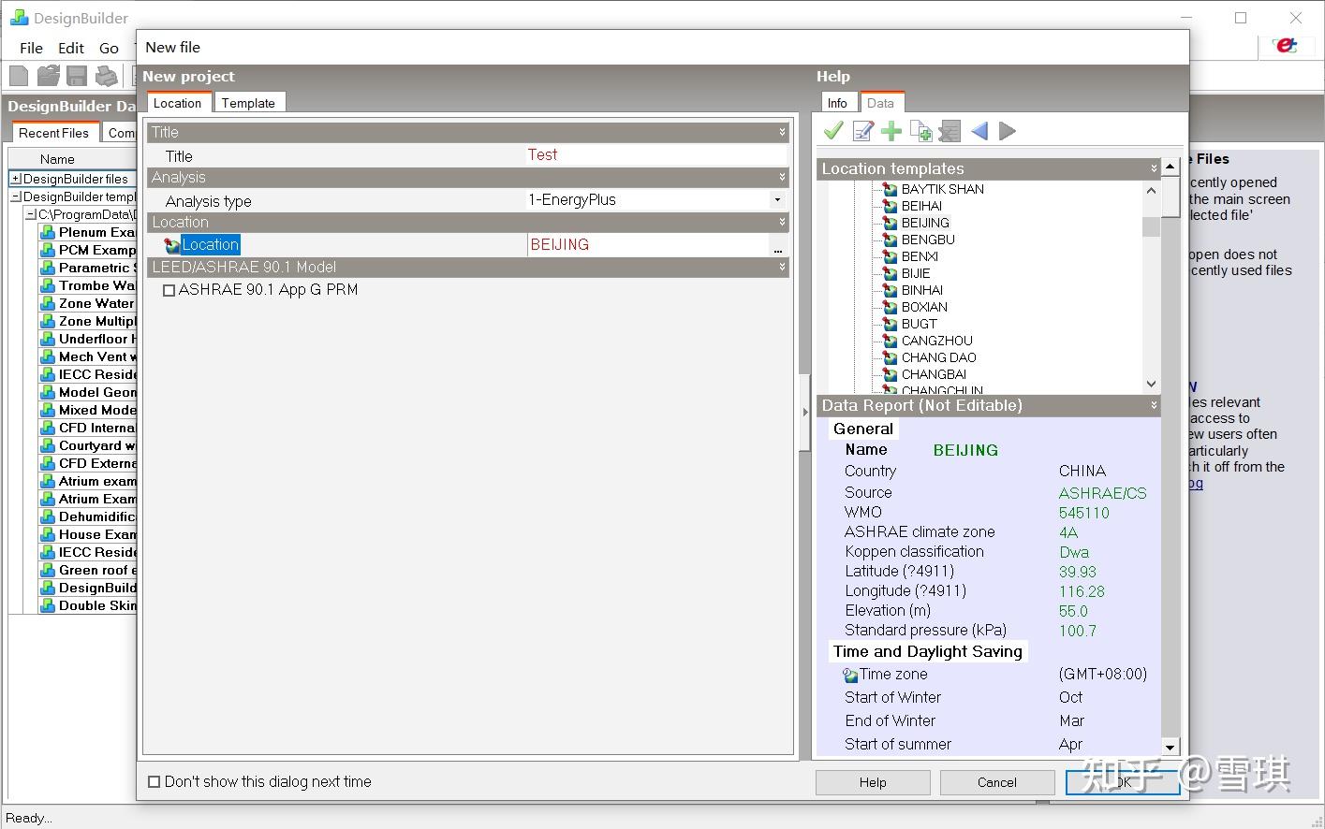Click the Trombe Wall template file icon
Screen dimensions: 1325x829
point(48,285)
